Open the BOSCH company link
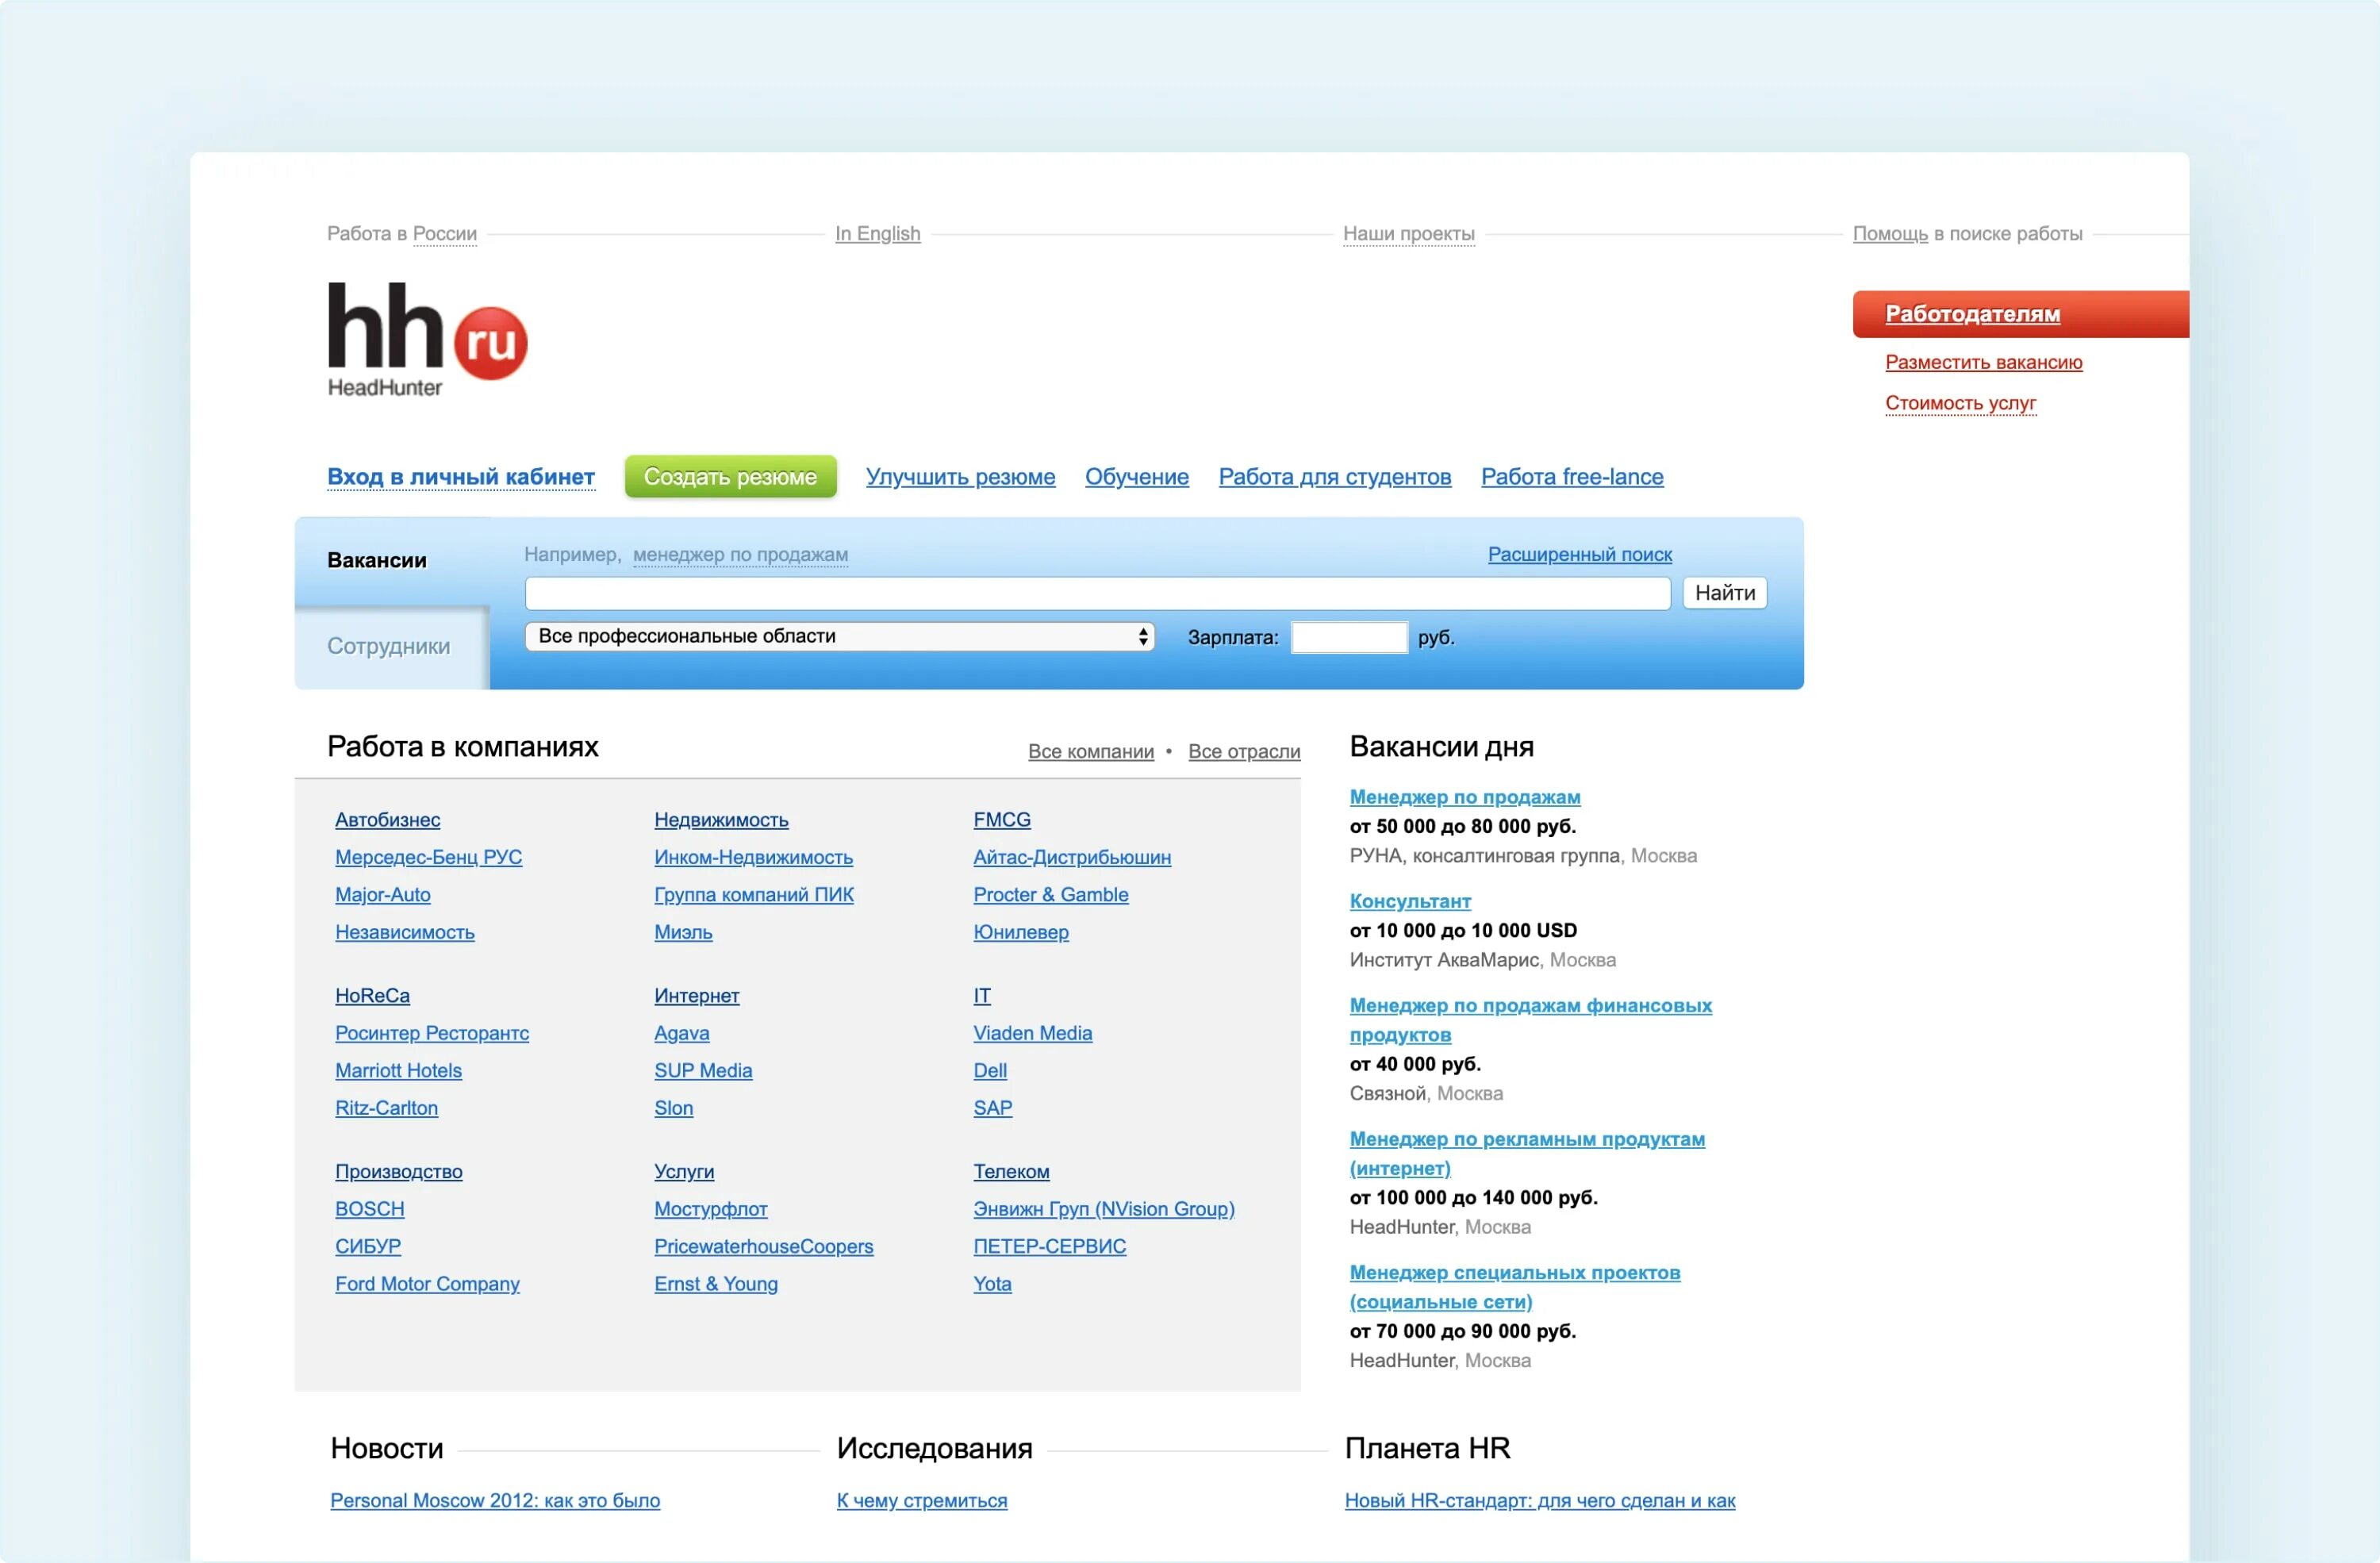2380x1563 pixels. coord(369,1209)
